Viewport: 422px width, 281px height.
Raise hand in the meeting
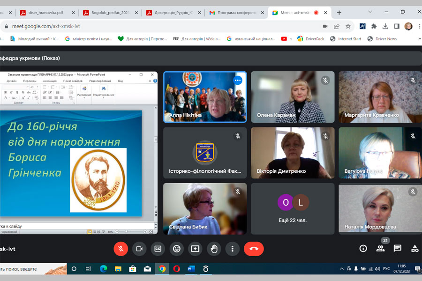[x=214, y=249]
